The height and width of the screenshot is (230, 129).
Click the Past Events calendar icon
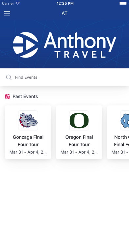(8, 96)
